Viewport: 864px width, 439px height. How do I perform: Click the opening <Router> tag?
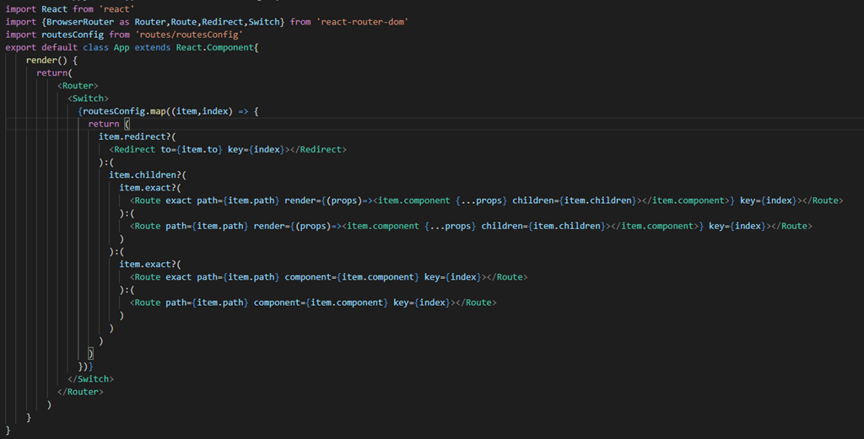[78, 86]
